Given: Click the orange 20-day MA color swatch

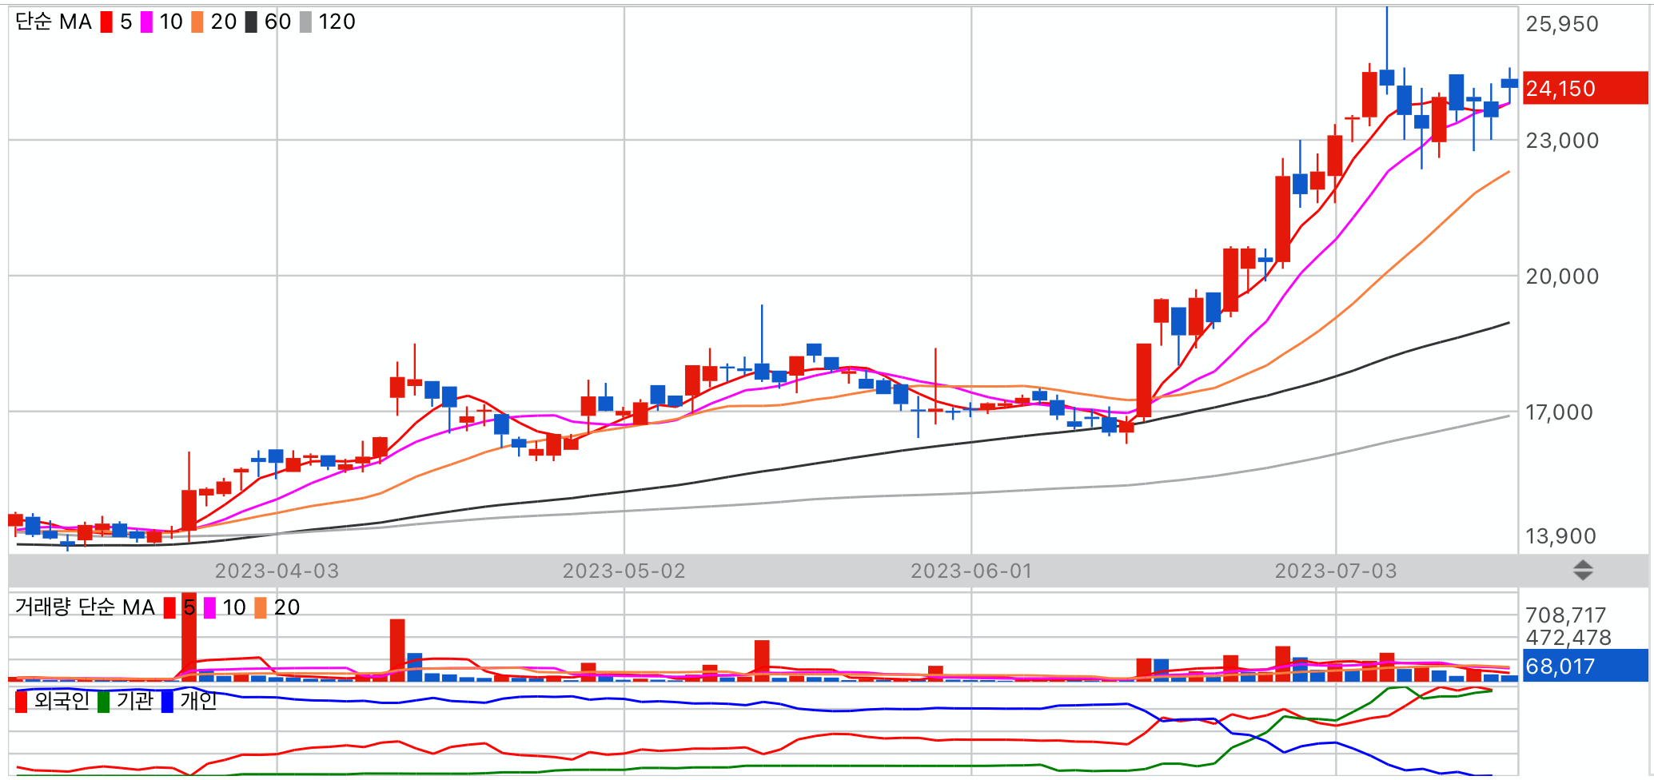Looking at the screenshot, I should pos(197,22).
